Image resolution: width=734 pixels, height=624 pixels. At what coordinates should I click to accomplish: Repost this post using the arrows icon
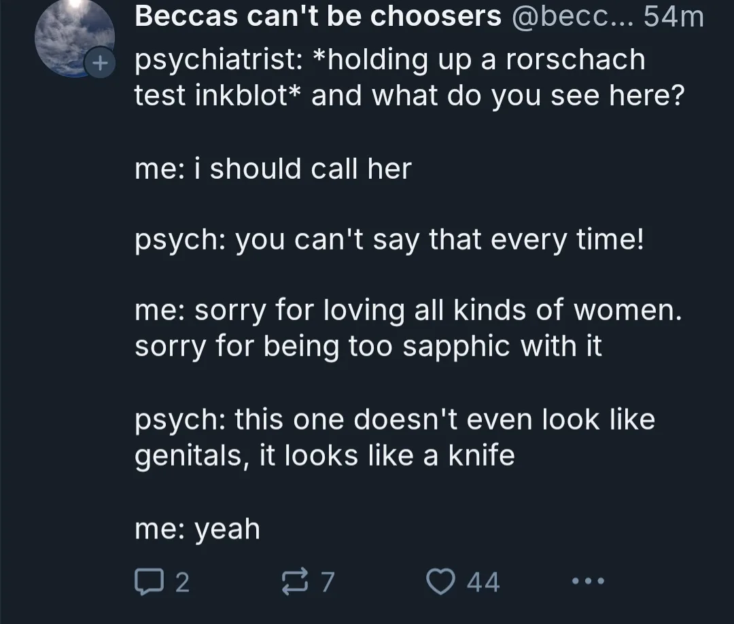296,581
